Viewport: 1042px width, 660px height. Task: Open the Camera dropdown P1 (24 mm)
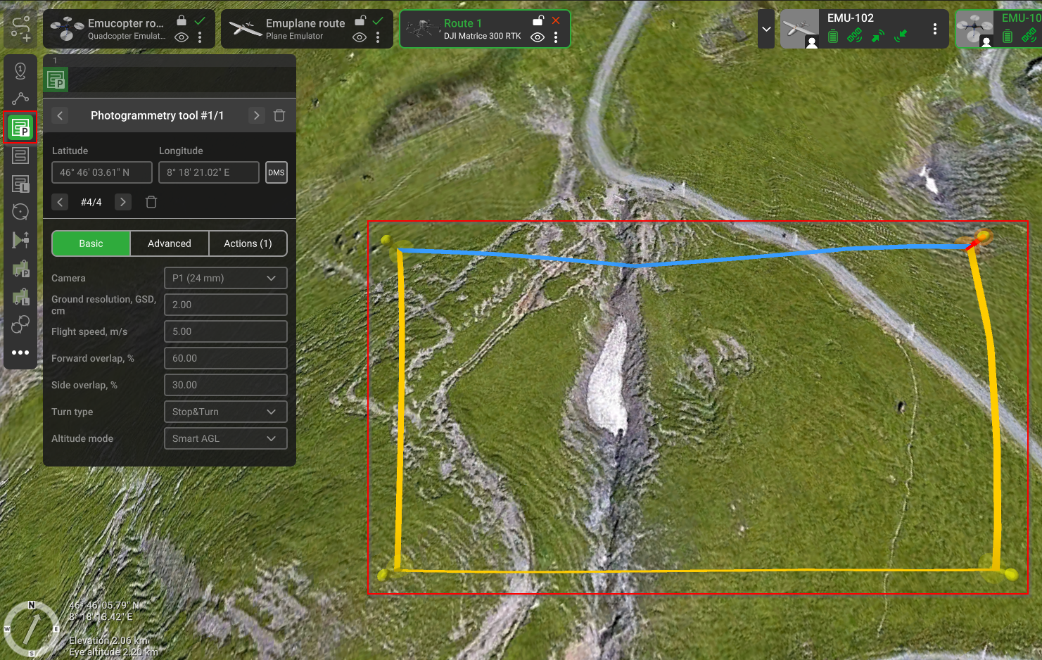(x=225, y=278)
